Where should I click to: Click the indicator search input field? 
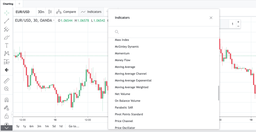pyautogui.click(x=163, y=32)
